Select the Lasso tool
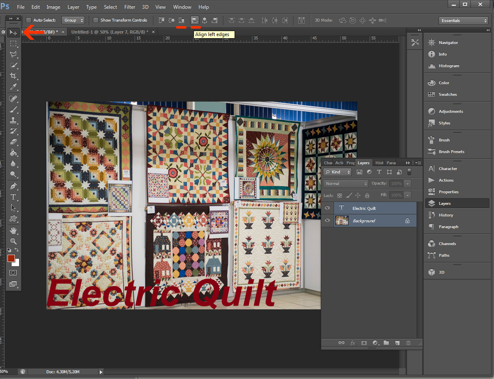The image size is (494, 379). point(13,54)
